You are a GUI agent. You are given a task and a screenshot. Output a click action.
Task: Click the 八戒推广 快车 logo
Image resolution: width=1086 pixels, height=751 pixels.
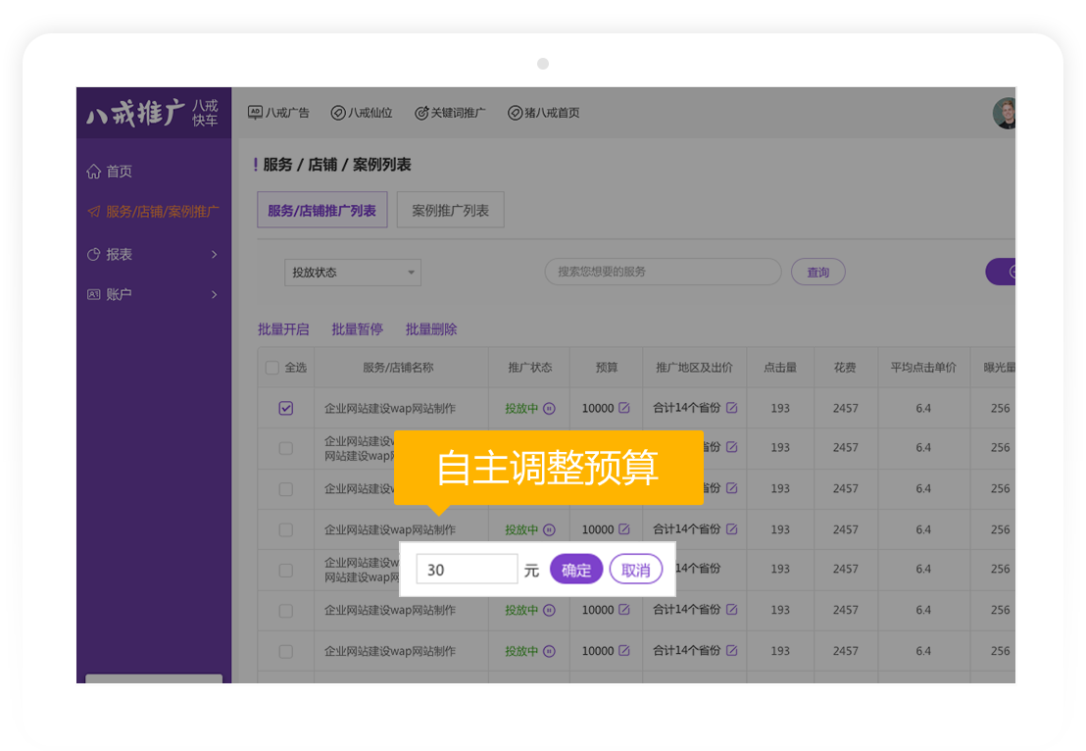(153, 113)
